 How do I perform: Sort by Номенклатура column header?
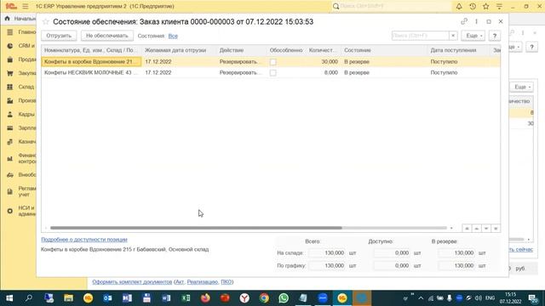(92, 50)
